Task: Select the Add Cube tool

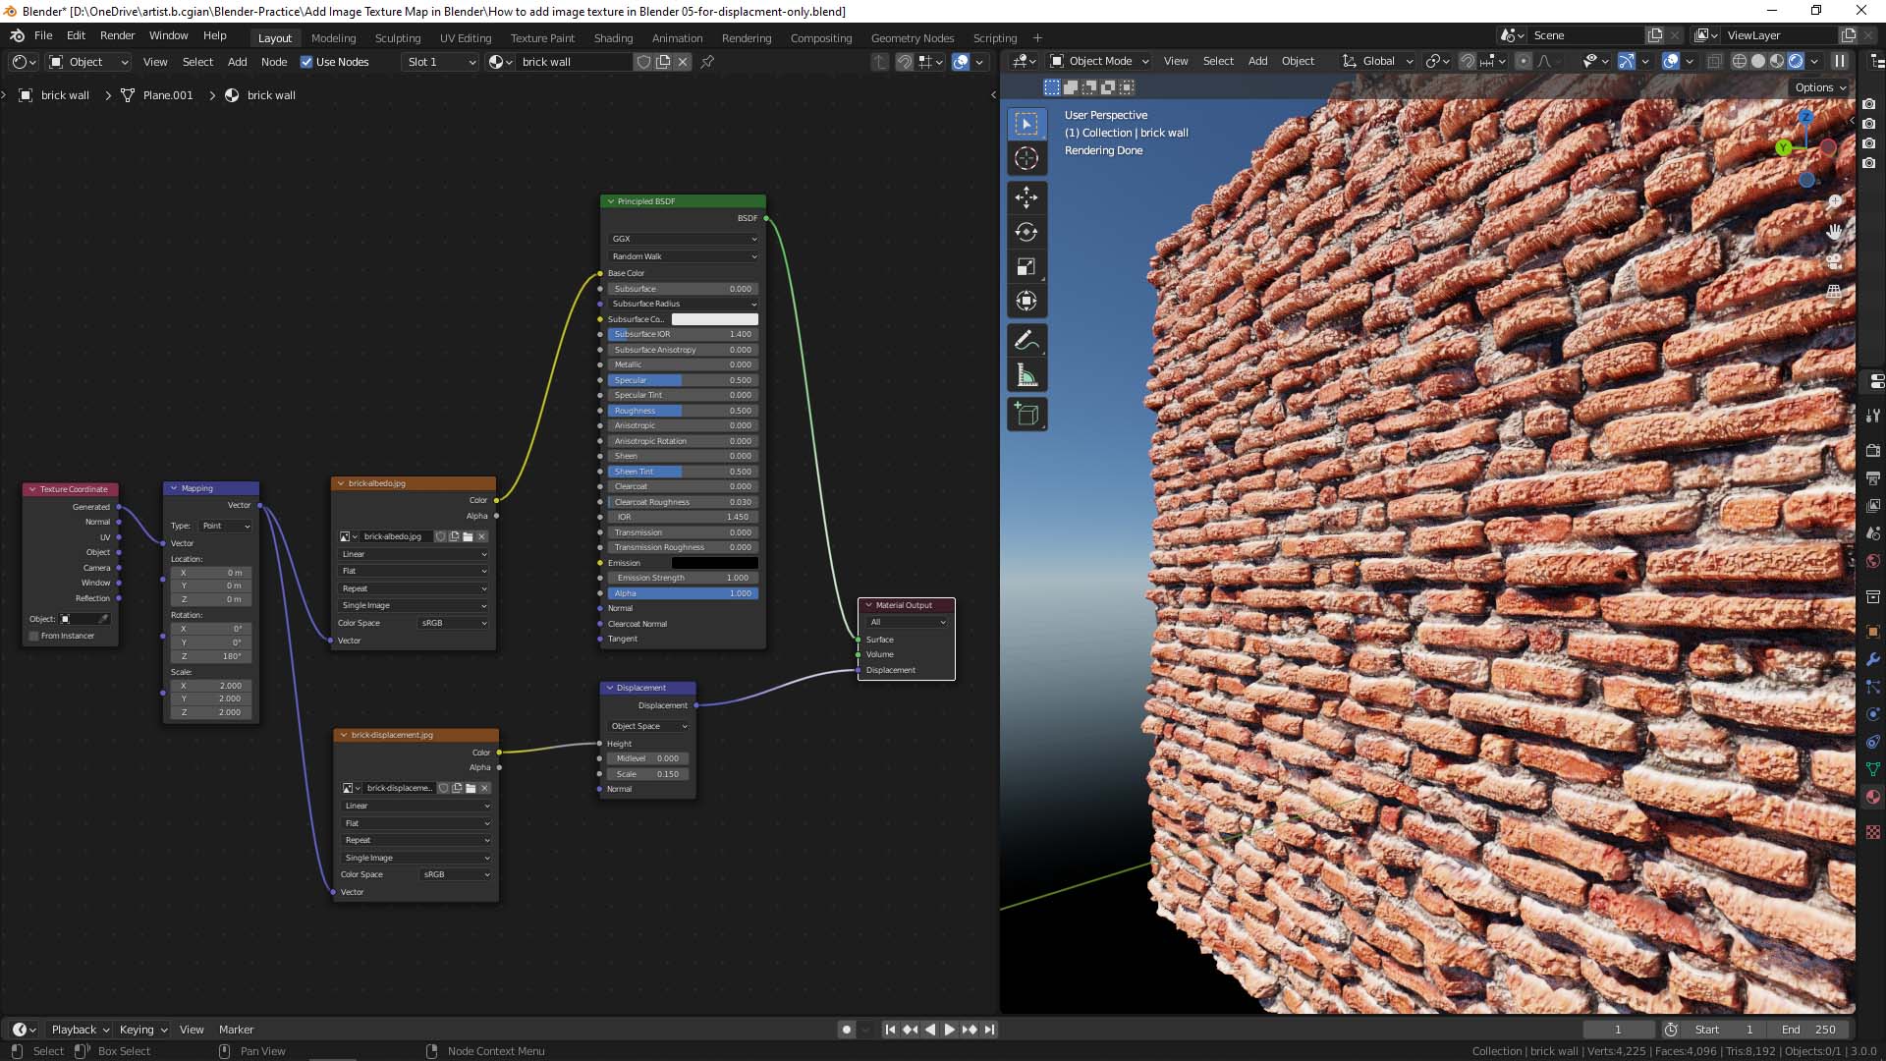Action: click(1026, 415)
